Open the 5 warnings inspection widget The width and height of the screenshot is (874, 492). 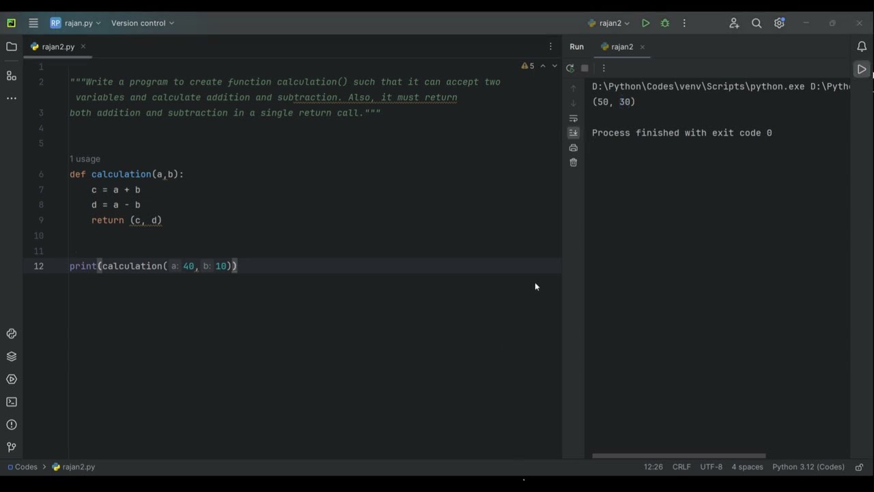tap(528, 66)
